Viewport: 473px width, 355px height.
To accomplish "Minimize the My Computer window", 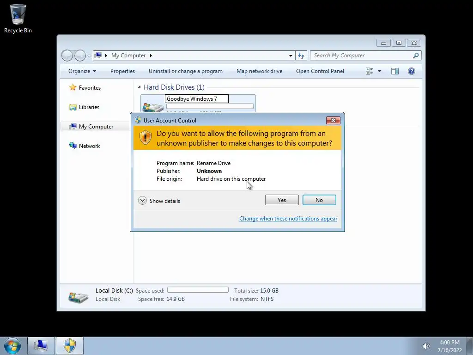I will tap(383, 43).
